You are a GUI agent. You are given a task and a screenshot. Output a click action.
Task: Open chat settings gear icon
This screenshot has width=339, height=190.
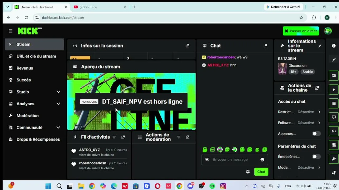click(x=248, y=172)
